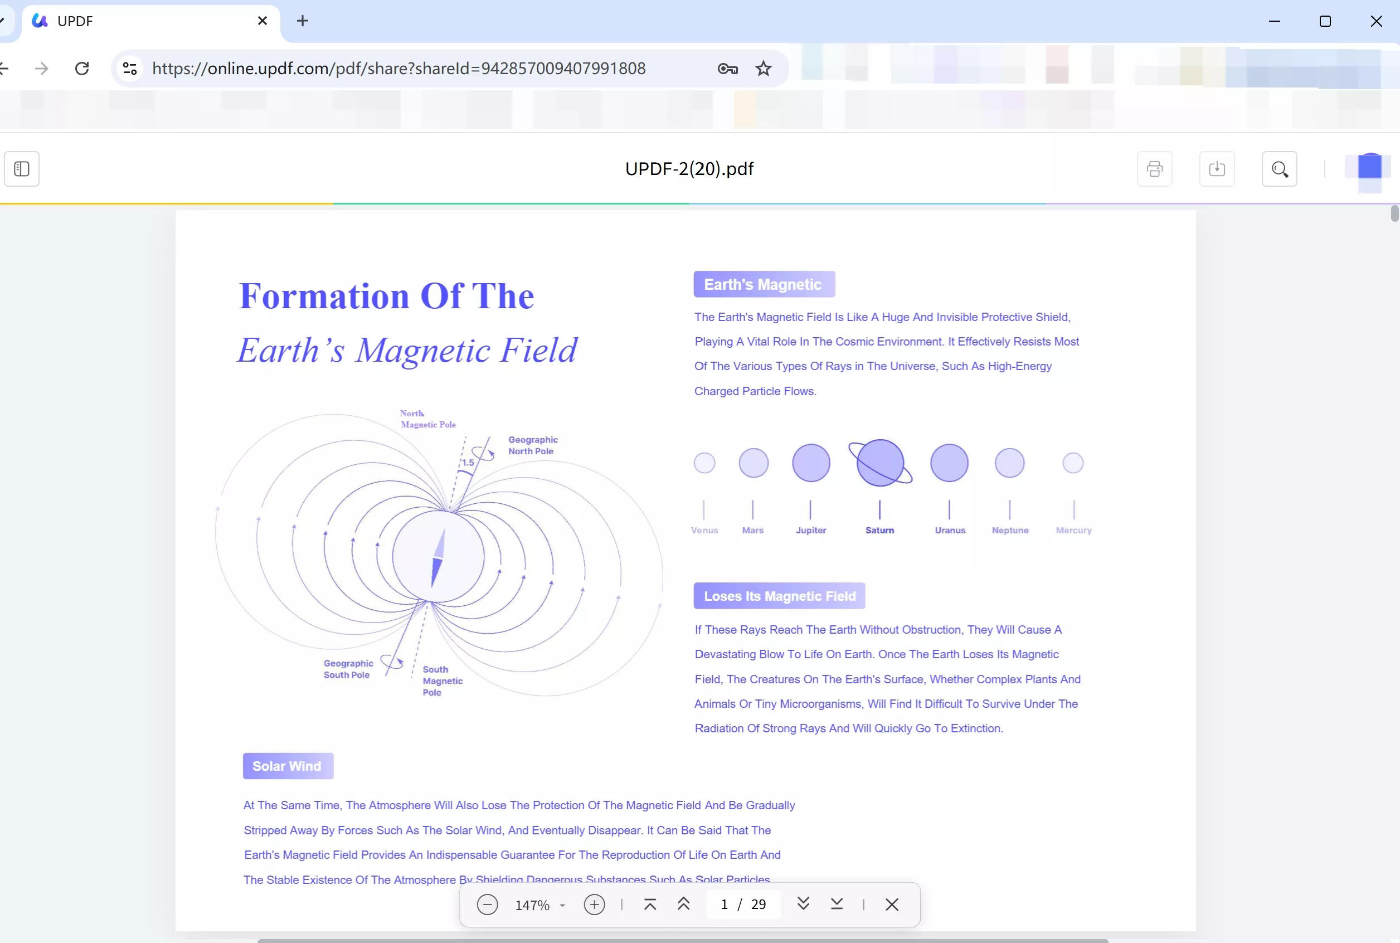Open the document search tool
Image resolution: width=1400 pixels, height=943 pixels.
coord(1279,169)
